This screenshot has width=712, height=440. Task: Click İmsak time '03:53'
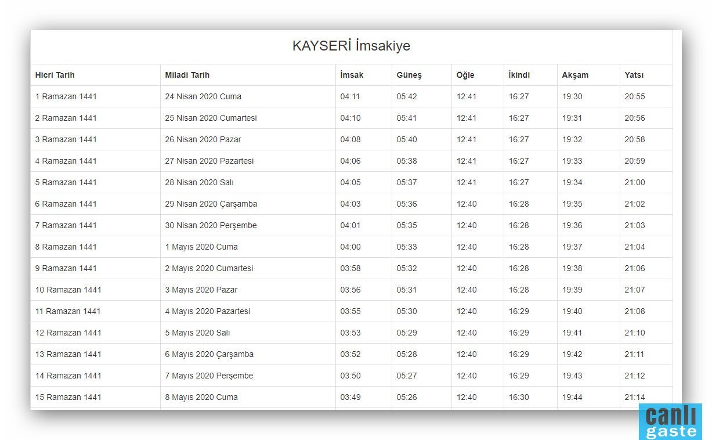coord(350,333)
